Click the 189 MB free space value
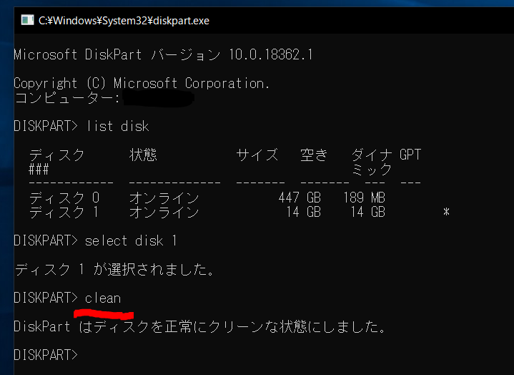Viewport: 514px width, 375px height. (x=364, y=198)
